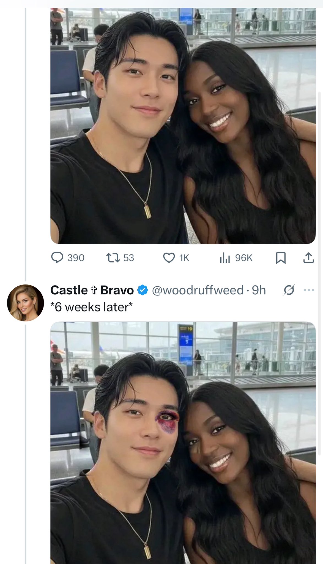Click the "*6 weeks later*" tweet text
The width and height of the screenshot is (323, 564).
(91, 307)
